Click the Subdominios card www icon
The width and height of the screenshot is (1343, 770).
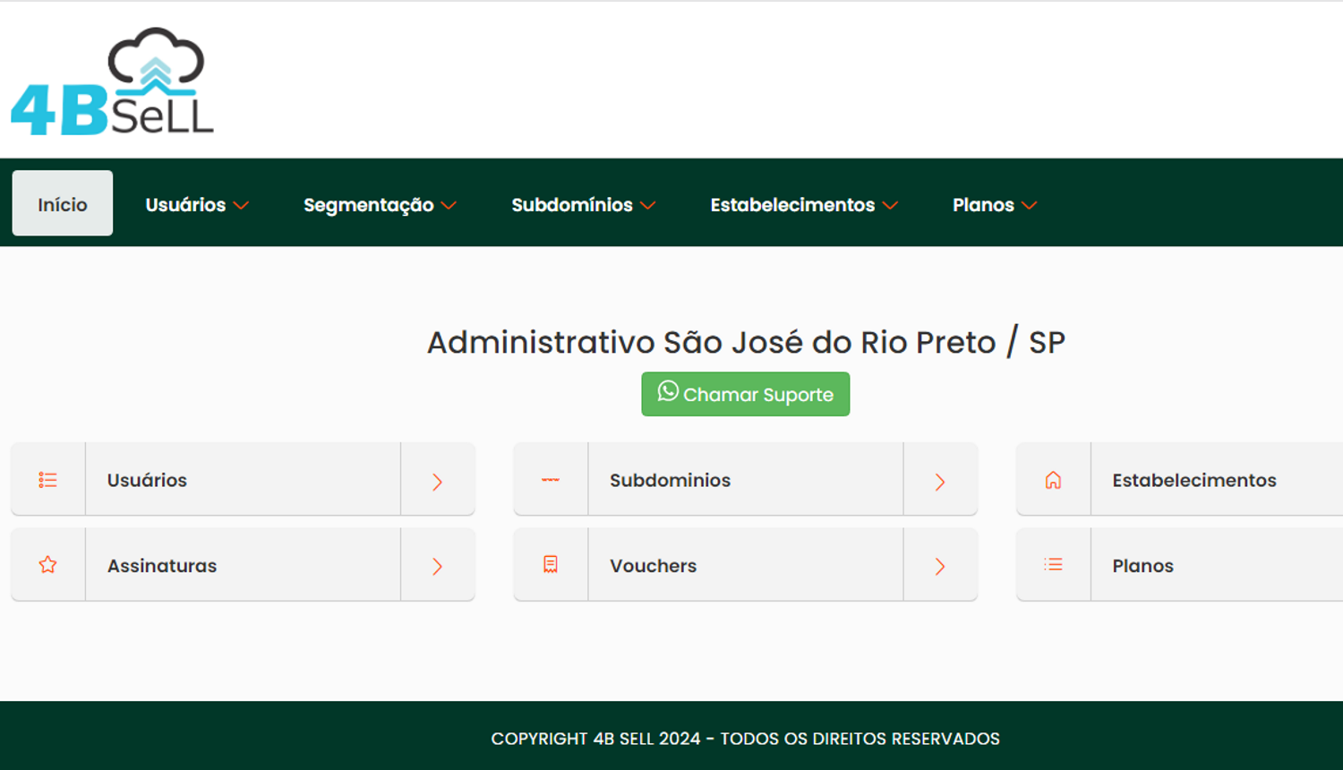pos(551,480)
